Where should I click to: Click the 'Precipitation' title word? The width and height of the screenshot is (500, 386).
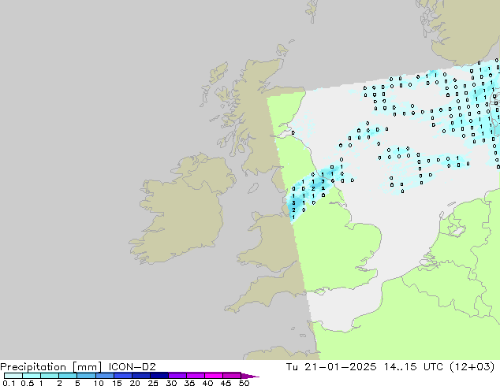(33, 367)
